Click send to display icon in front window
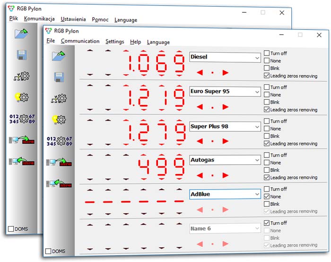The height and width of the screenshot is (262, 331). tap(59, 162)
